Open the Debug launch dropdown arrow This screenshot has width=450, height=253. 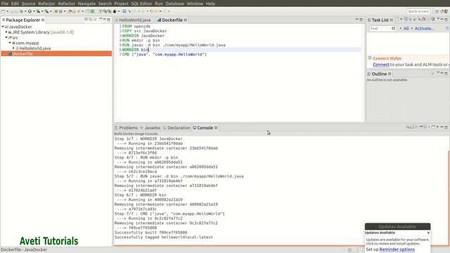25,11
